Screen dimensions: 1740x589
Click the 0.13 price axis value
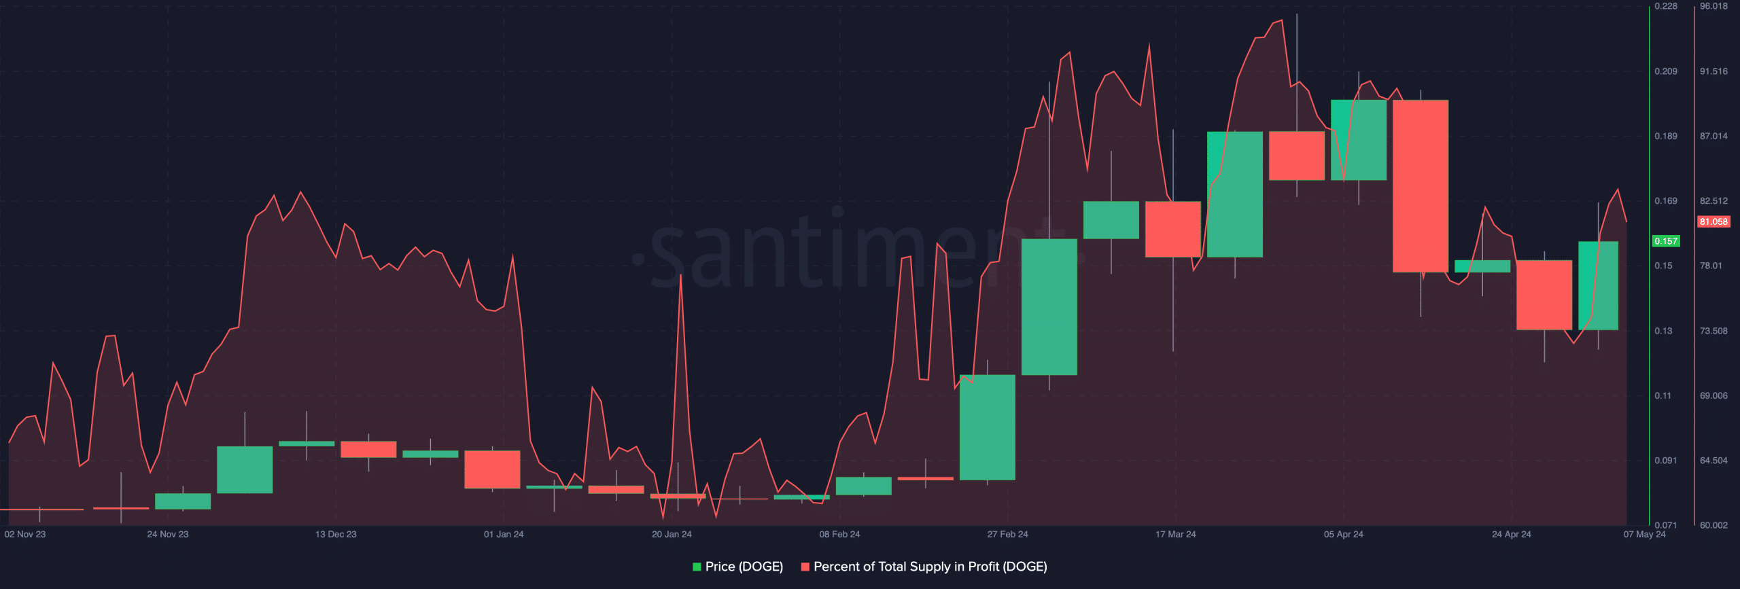click(x=1663, y=331)
